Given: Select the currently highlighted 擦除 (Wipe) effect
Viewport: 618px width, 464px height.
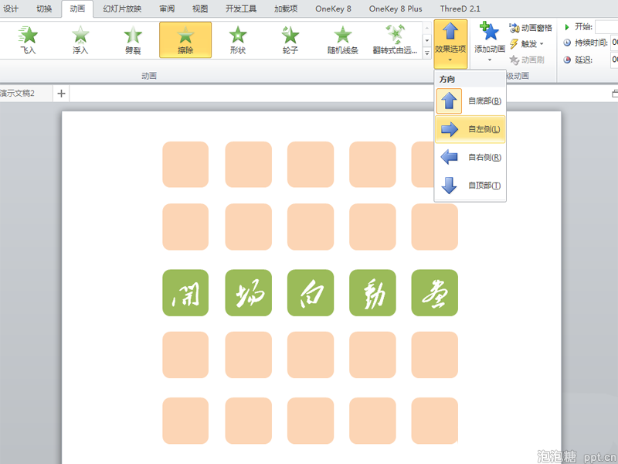Looking at the screenshot, I should pyautogui.click(x=185, y=39).
